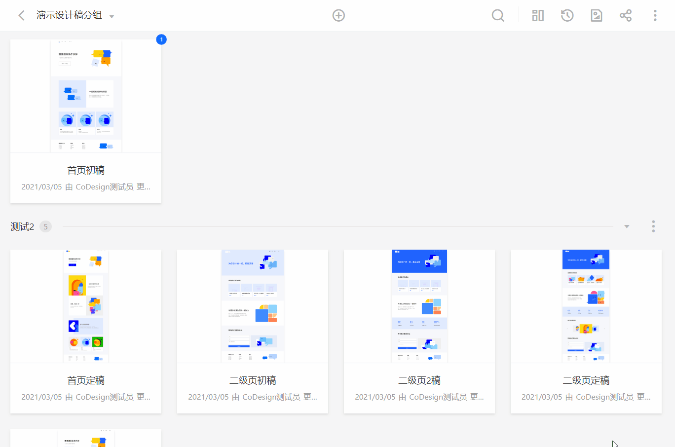Open the 二级页定稿 design thumbnail

coord(586,306)
